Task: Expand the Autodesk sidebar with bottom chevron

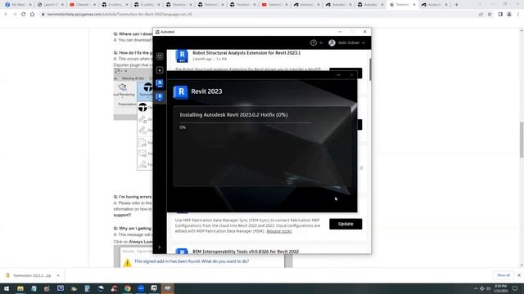Action: click(x=160, y=247)
